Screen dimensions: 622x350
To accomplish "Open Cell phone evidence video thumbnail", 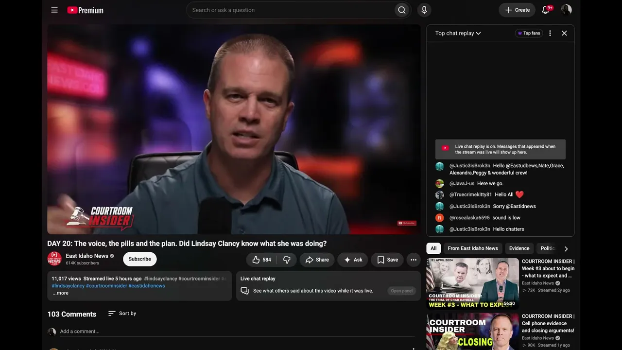I will (473, 332).
